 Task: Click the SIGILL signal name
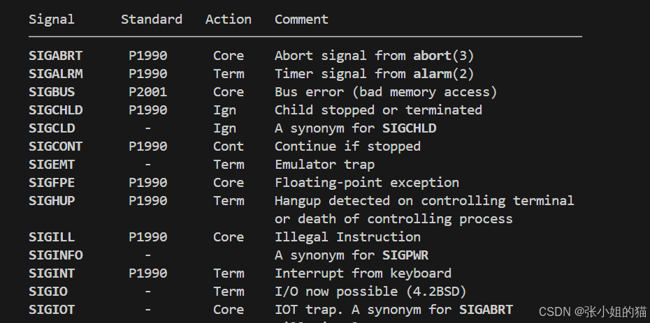coord(52,237)
